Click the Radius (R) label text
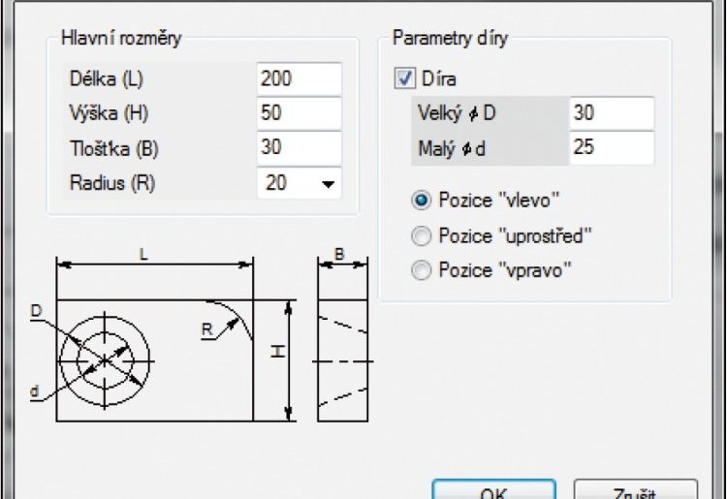 [x=112, y=183]
